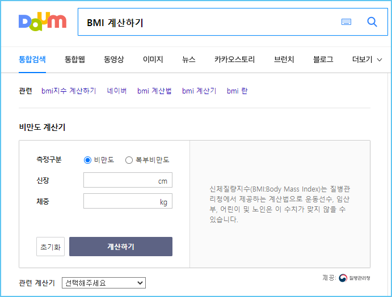Click the 비만도 계산기 heading
392x297 pixels.
(42, 127)
